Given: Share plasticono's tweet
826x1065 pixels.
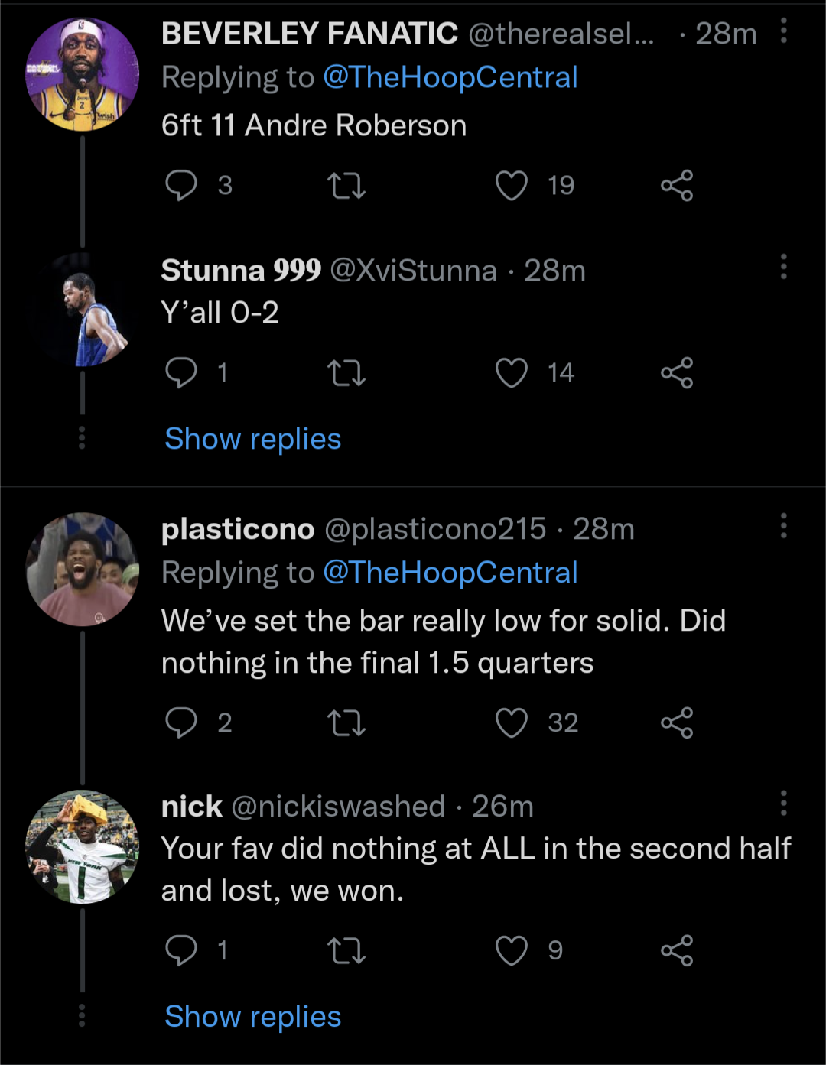Looking at the screenshot, I should 677,722.
